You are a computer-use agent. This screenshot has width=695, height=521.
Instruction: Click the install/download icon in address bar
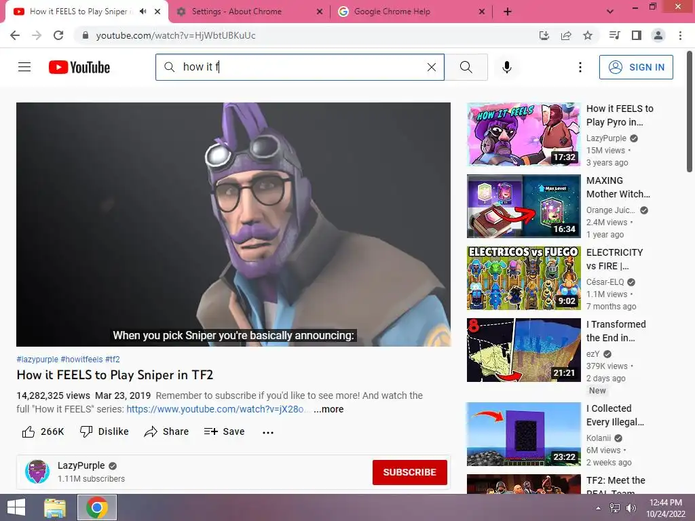point(544,35)
